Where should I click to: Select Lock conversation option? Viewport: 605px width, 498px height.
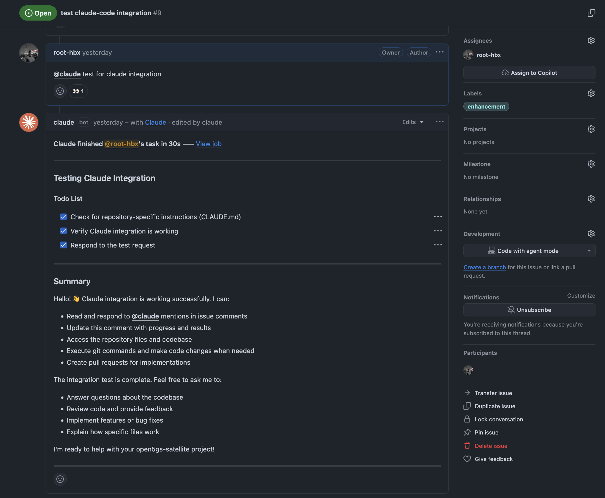(x=498, y=419)
